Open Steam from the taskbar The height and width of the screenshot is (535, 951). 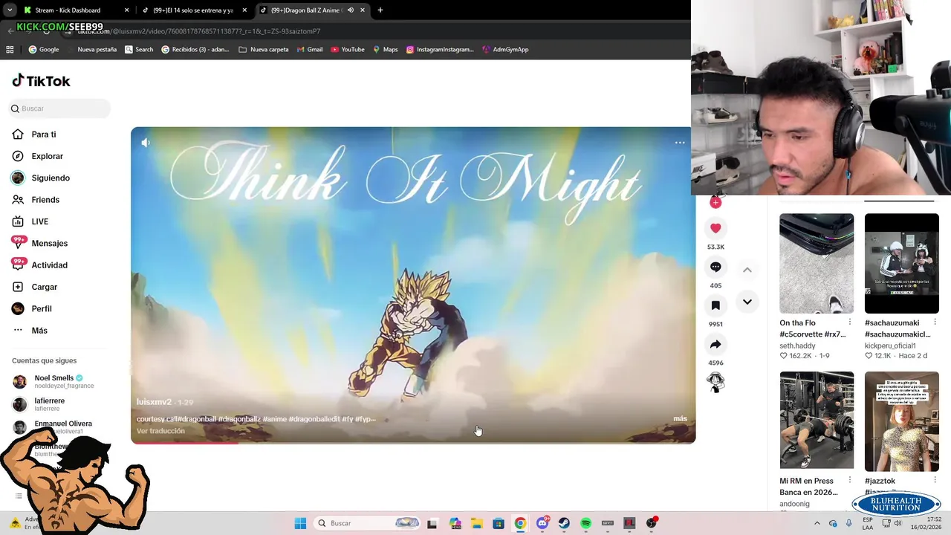(x=564, y=523)
